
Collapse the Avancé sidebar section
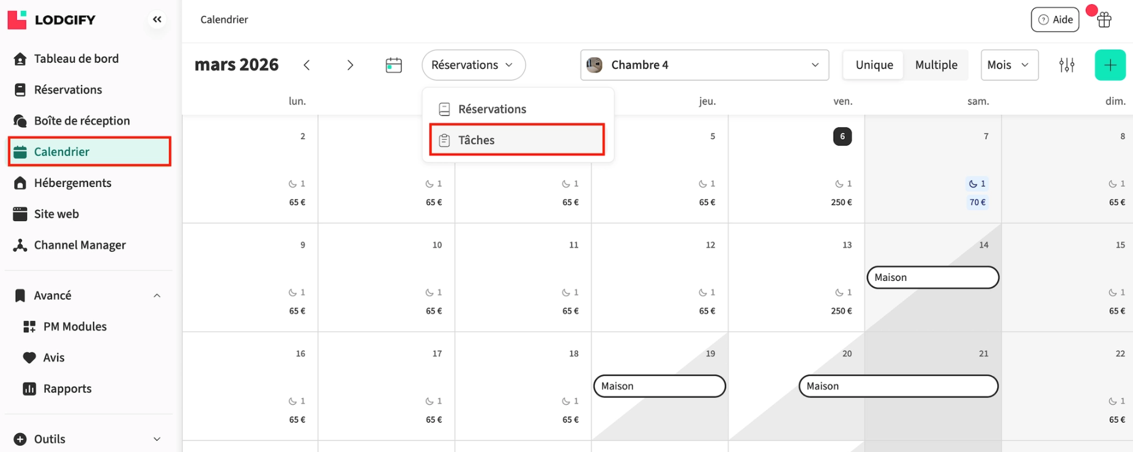click(157, 296)
